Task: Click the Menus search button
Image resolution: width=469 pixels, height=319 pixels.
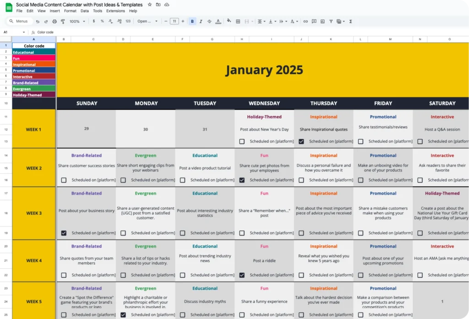Action: (19, 21)
